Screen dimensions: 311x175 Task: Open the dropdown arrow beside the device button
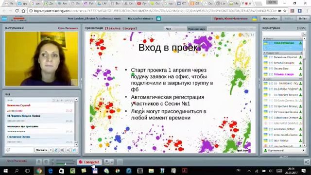(112, 162)
